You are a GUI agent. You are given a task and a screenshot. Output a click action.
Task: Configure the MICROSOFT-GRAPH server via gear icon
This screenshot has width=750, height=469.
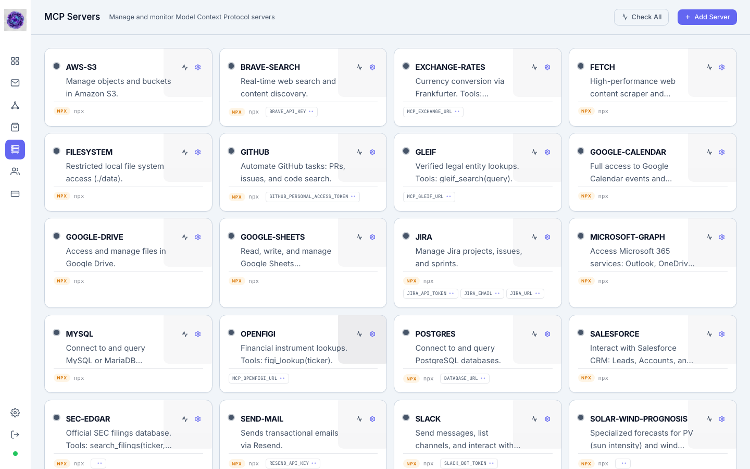click(722, 237)
